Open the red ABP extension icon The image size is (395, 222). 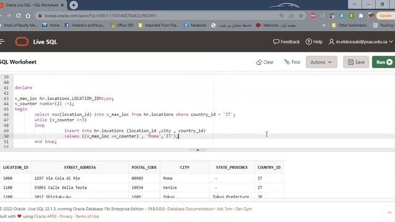[313, 15]
